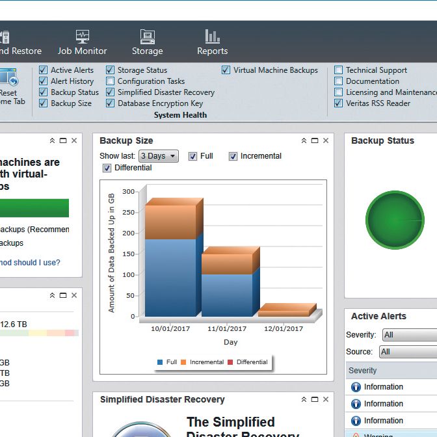Image resolution: width=437 pixels, height=437 pixels.
Task: Toggle Simplified Disaster Recovery checkbox
Action: click(x=110, y=92)
